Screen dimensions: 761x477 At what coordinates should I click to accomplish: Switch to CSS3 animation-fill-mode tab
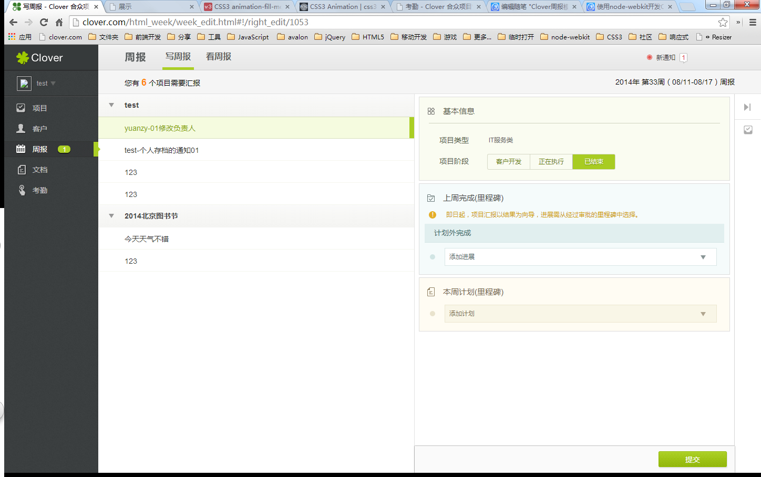247,7
